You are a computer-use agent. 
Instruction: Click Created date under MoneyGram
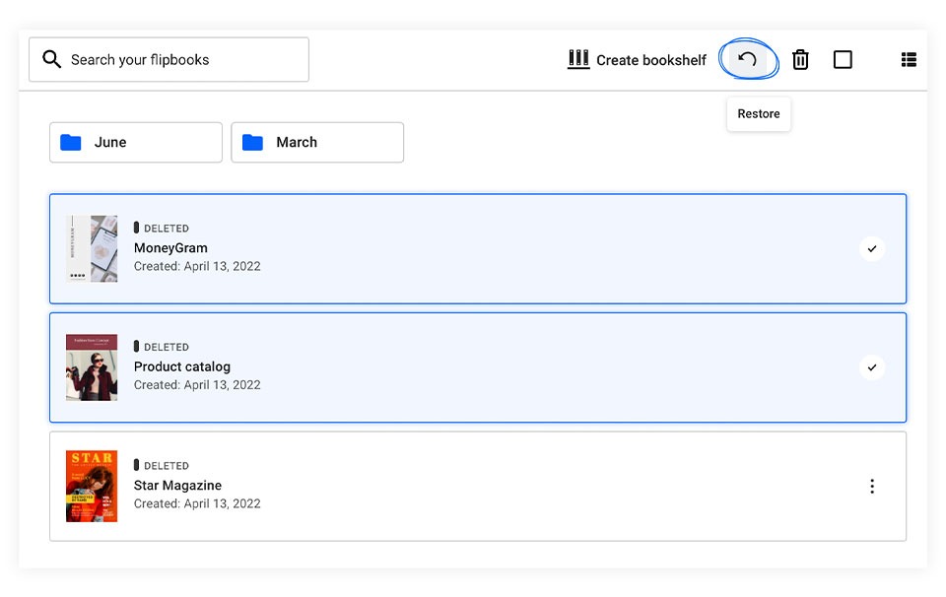click(197, 266)
